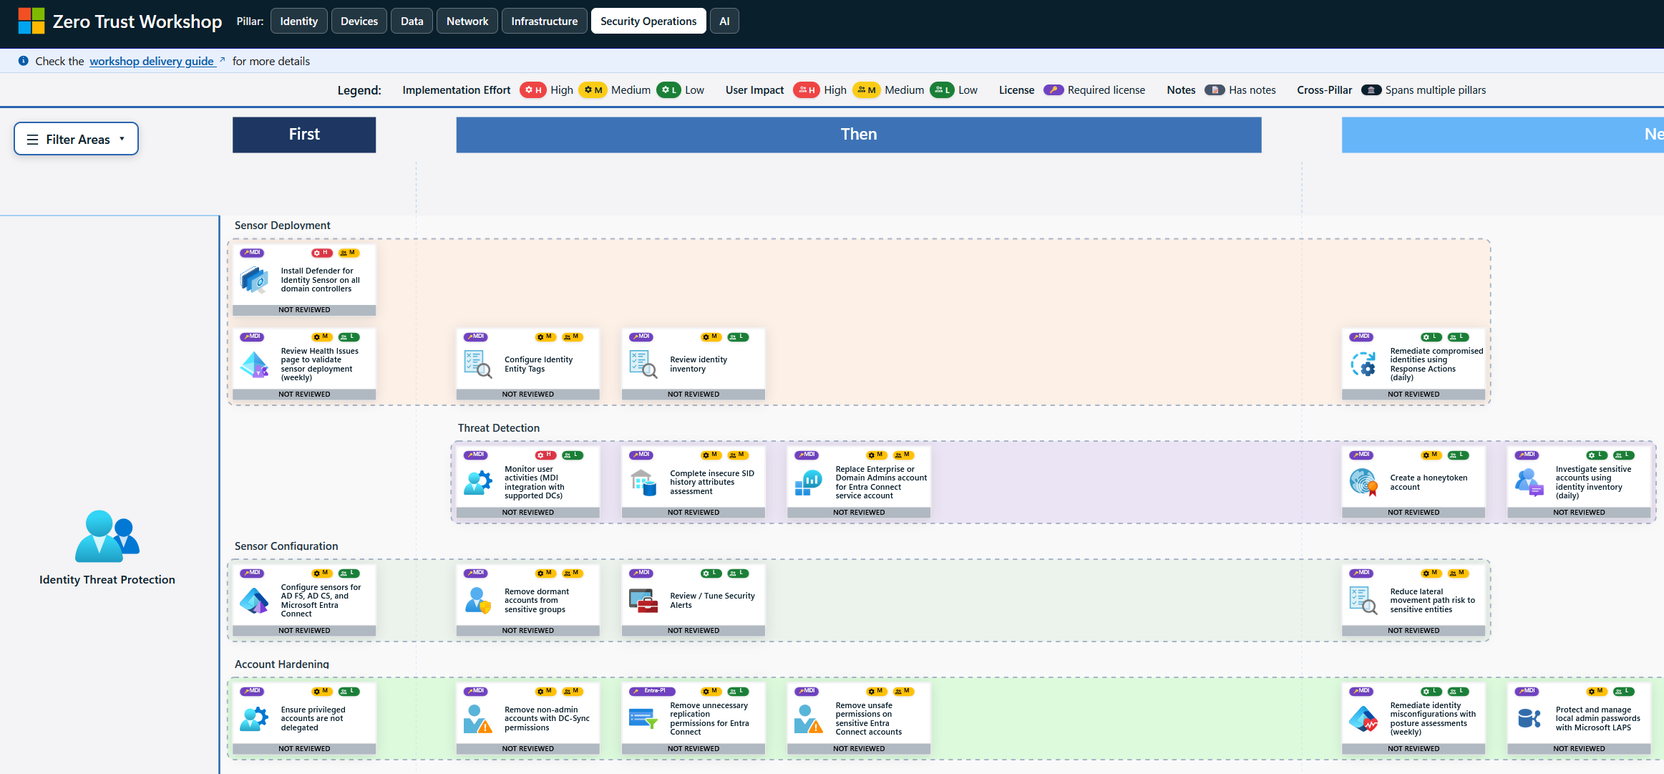1664x774 pixels.
Task: Open the AI pillar tab
Action: coord(724,21)
